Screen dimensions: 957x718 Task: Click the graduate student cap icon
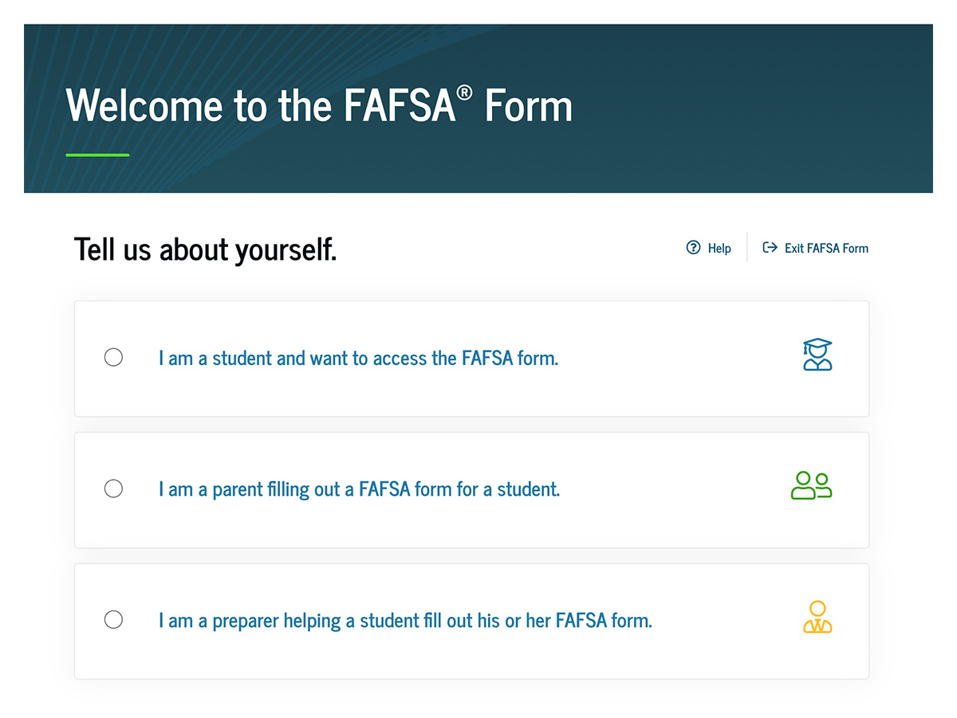click(817, 355)
